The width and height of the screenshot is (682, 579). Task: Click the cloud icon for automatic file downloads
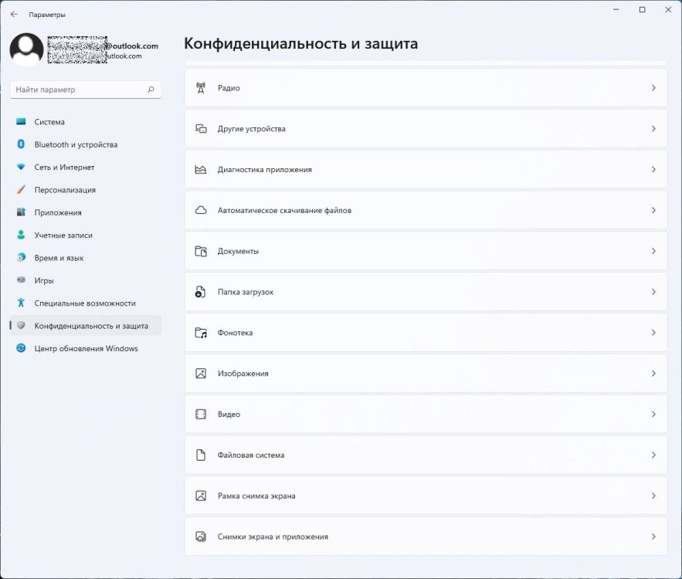[x=201, y=210]
